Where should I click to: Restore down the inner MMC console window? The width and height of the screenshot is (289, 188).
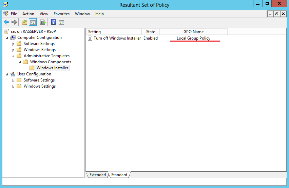pyautogui.click(x=277, y=14)
